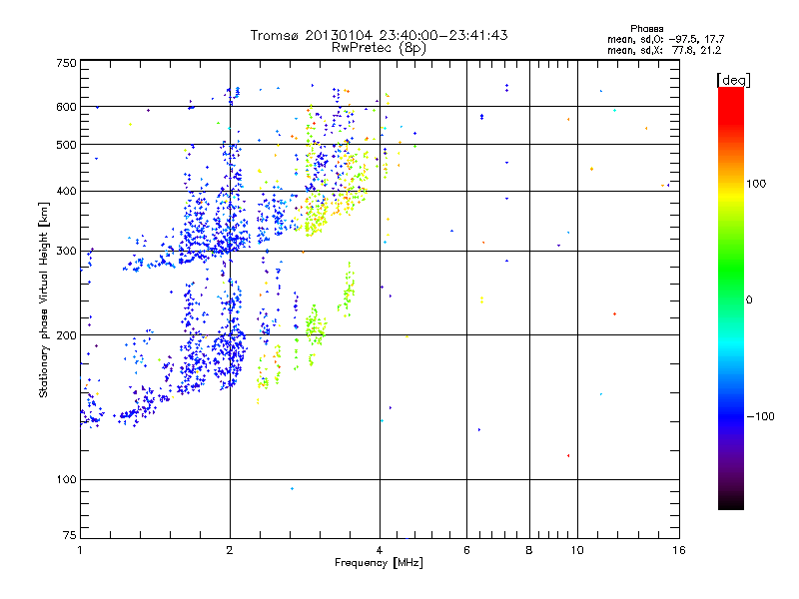Click the x-axis '8' tick label
This screenshot has width=799, height=599.
[529, 550]
